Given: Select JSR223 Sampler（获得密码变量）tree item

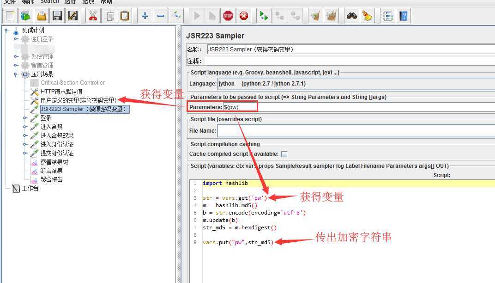Looking at the screenshot, I should 85,109.
